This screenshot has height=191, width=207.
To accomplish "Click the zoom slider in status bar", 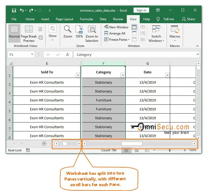I will pos(170,151).
